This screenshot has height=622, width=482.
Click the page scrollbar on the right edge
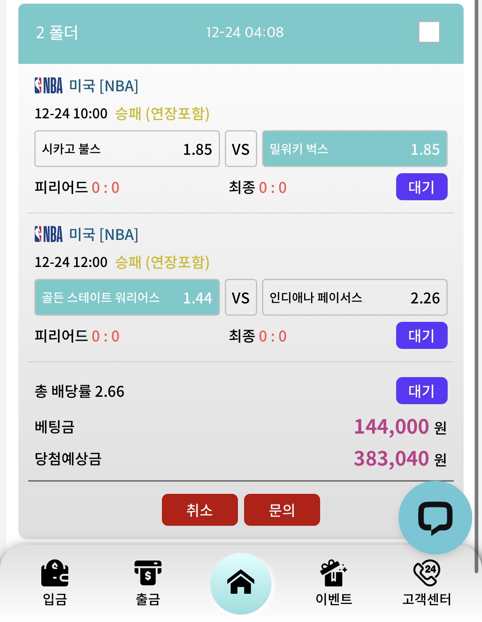(476, 287)
